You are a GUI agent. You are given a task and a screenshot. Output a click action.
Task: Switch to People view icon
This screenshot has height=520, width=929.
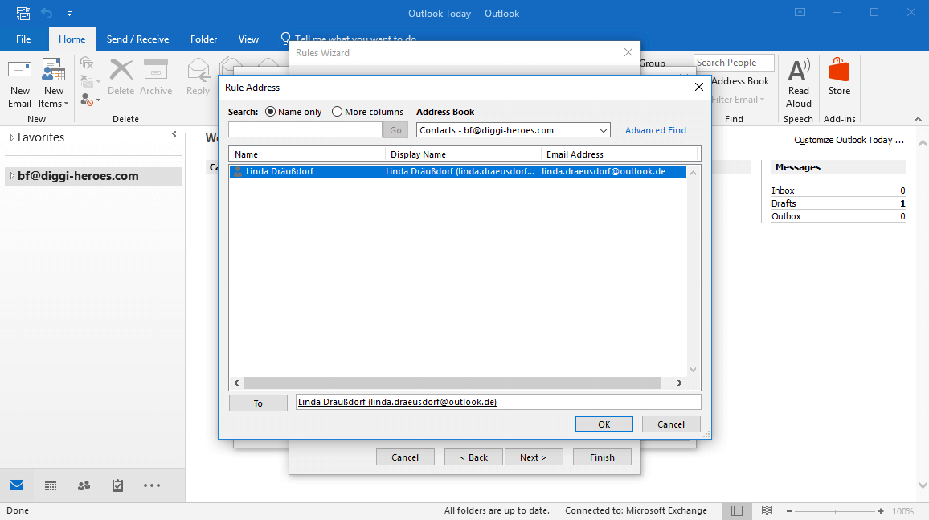[84, 485]
